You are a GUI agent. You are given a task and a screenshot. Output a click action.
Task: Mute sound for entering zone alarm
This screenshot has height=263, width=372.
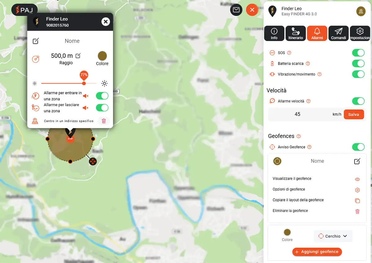click(x=86, y=96)
